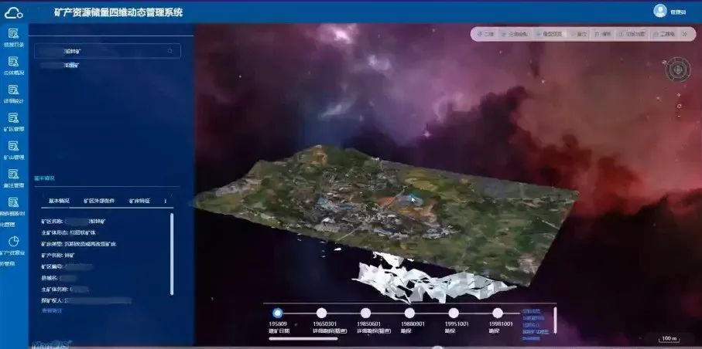Activate the 模型剖切 tool
702x349 pixels.
549,34
